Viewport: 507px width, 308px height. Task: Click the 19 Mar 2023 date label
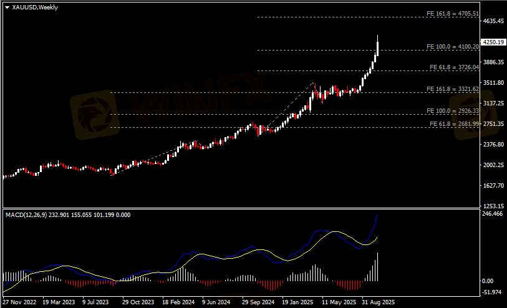pos(59,302)
